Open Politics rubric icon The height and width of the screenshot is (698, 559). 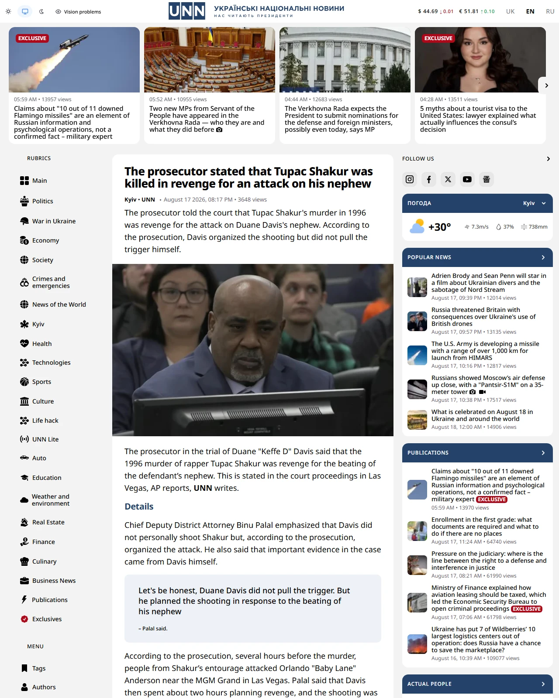(24, 201)
